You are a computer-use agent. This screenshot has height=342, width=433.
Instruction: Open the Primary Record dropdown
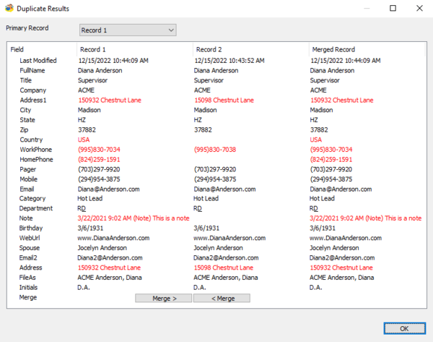128,30
